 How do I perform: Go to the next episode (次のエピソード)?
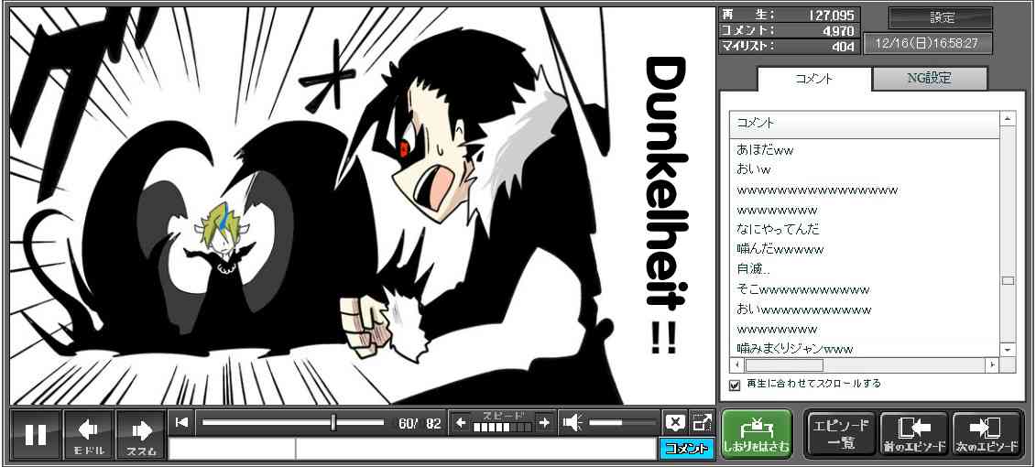tap(987, 434)
